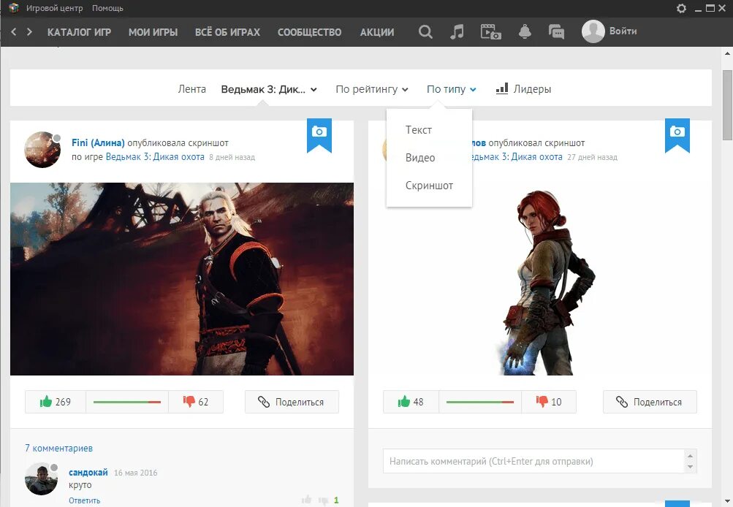Click the Написать комментарий input field
Image resolution: width=733 pixels, height=507 pixels.
(533, 461)
